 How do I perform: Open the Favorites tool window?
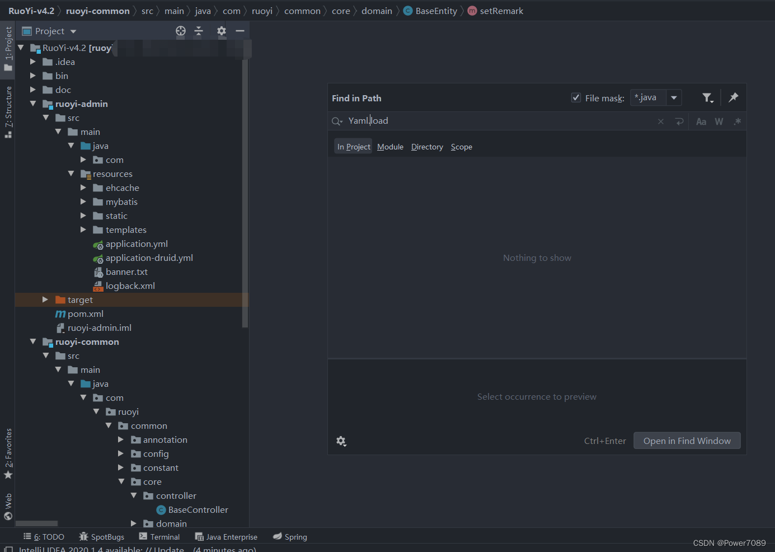(x=8, y=453)
